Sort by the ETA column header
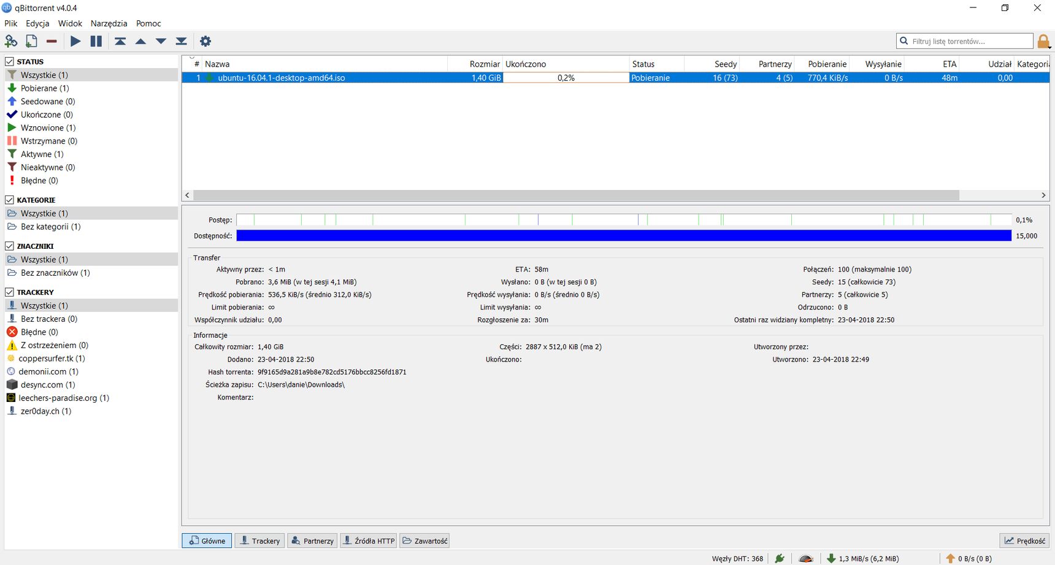The image size is (1055, 565). pyautogui.click(x=932, y=64)
